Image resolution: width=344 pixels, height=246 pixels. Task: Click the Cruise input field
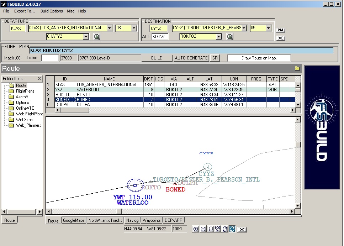pos(50,58)
